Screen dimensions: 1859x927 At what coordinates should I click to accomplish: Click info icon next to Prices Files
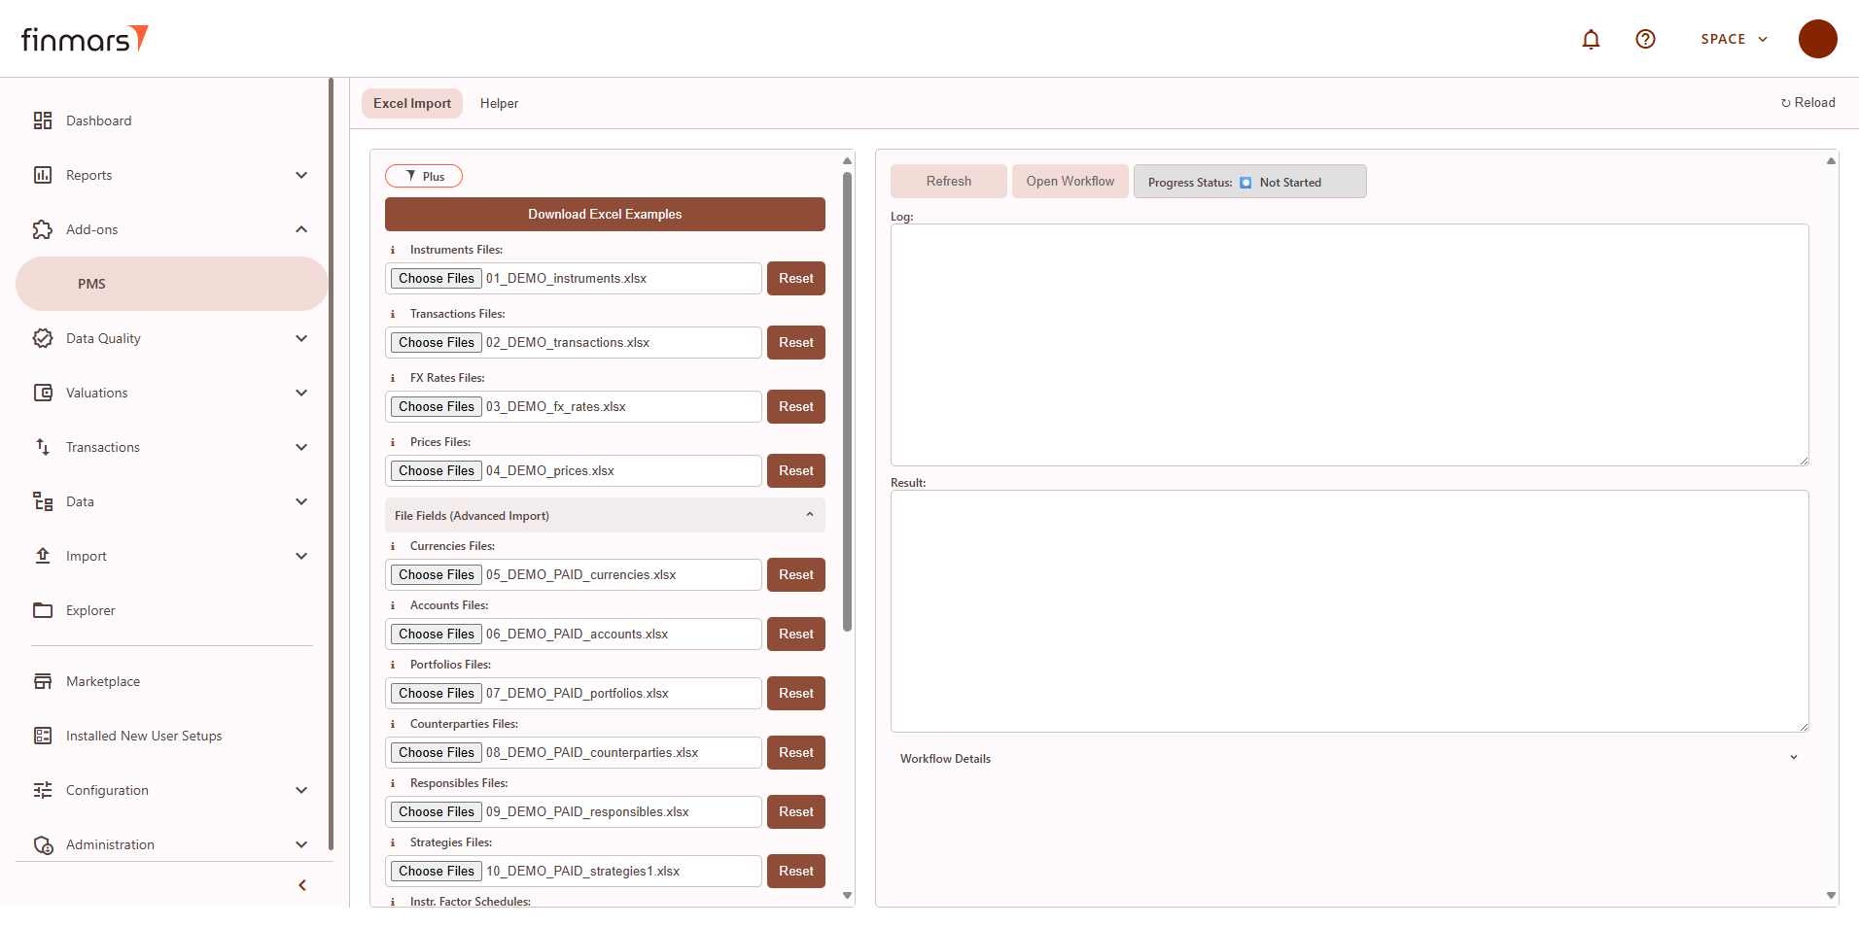pos(393,442)
